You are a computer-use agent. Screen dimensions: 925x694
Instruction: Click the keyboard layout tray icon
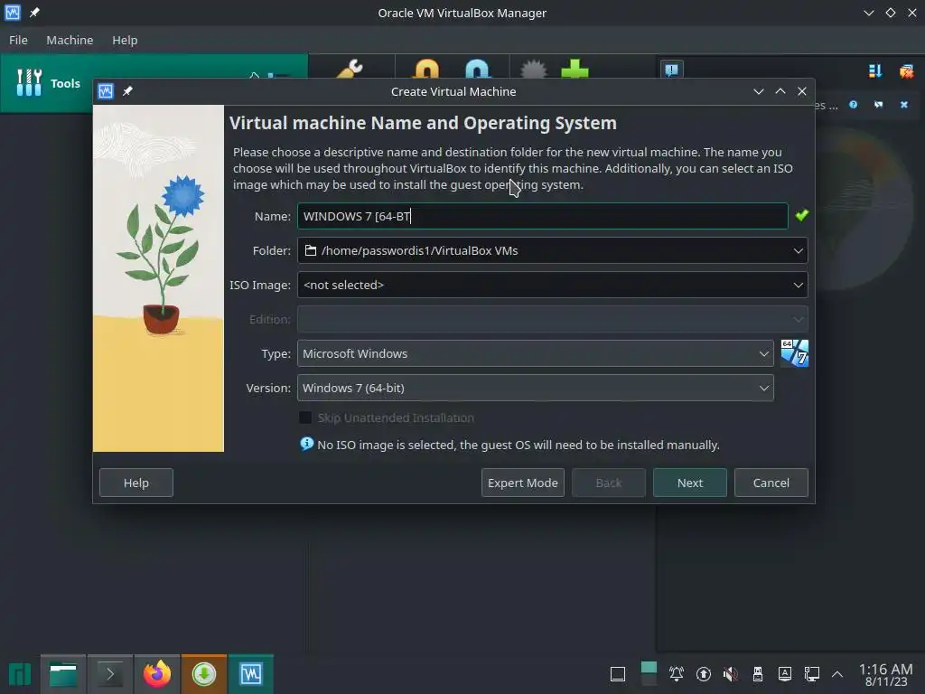[x=785, y=674]
